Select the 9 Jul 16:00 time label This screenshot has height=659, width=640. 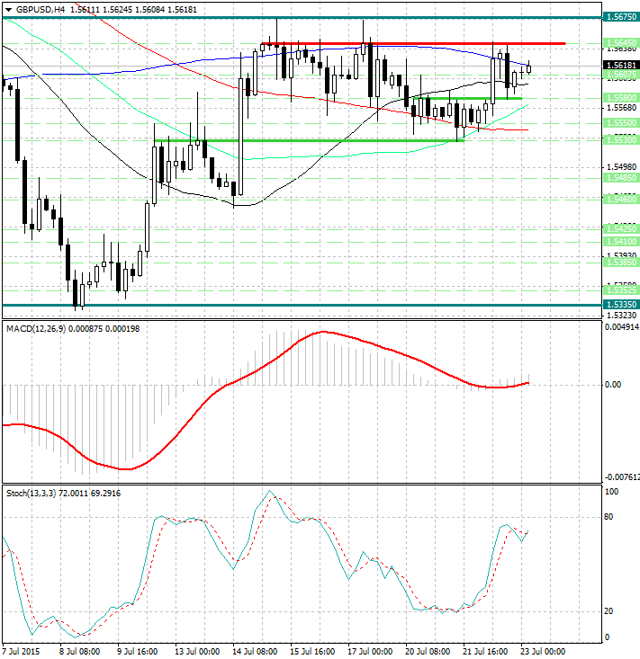click(x=137, y=652)
